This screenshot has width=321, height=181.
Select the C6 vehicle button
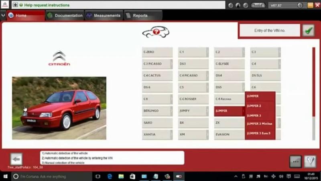(x=265, y=87)
